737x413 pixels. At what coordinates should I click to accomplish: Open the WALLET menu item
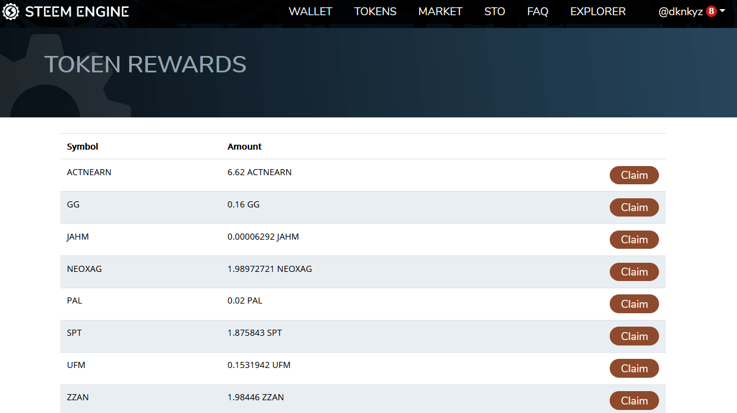311,12
